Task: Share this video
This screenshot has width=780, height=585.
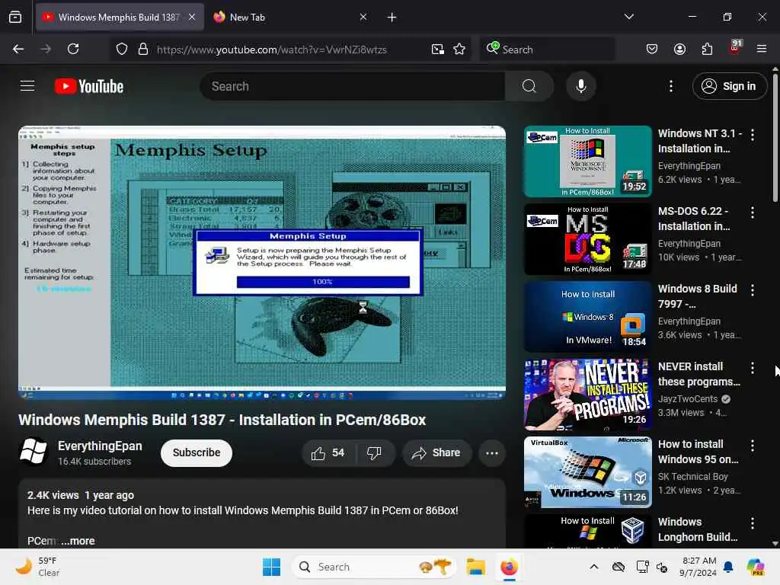Action: click(436, 452)
